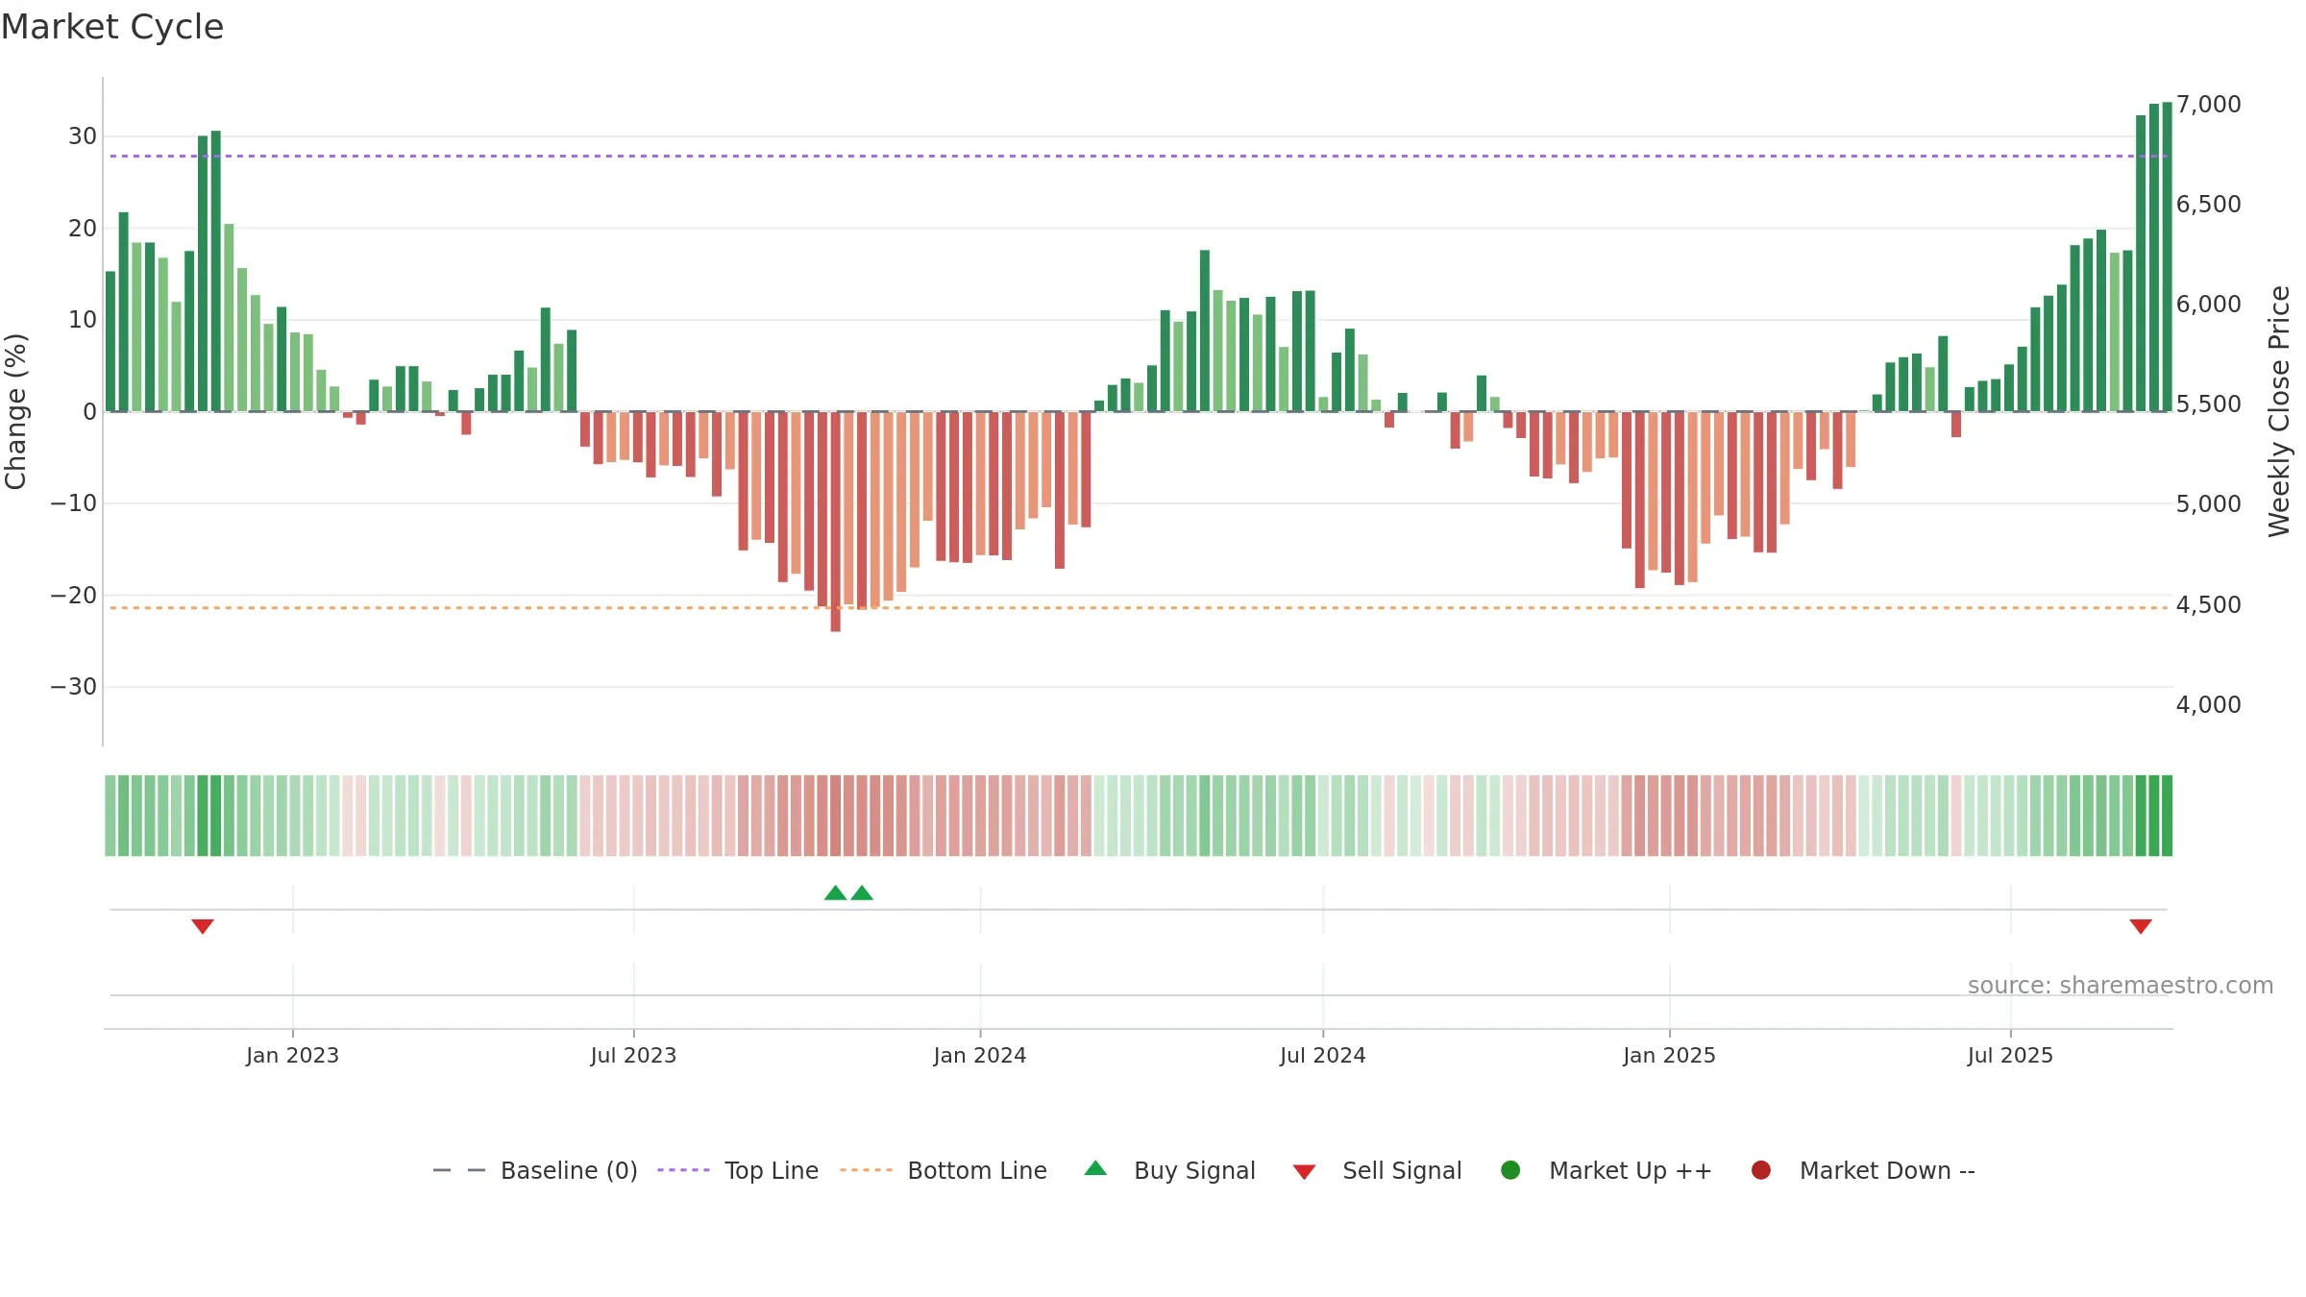Click the first green bar at the chart's left edge

click(x=110, y=341)
